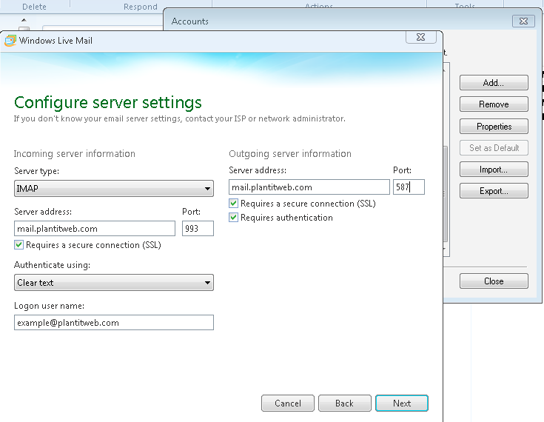Click Import... in the Accounts window
Viewport: 544px width, 422px height.
494,170
